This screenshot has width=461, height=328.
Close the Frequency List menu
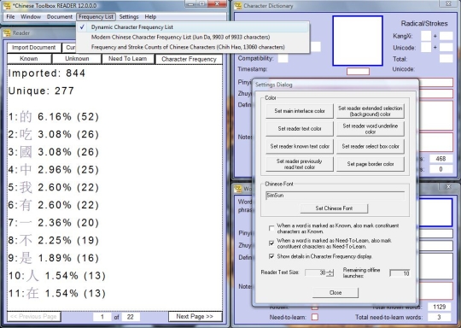(x=96, y=17)
